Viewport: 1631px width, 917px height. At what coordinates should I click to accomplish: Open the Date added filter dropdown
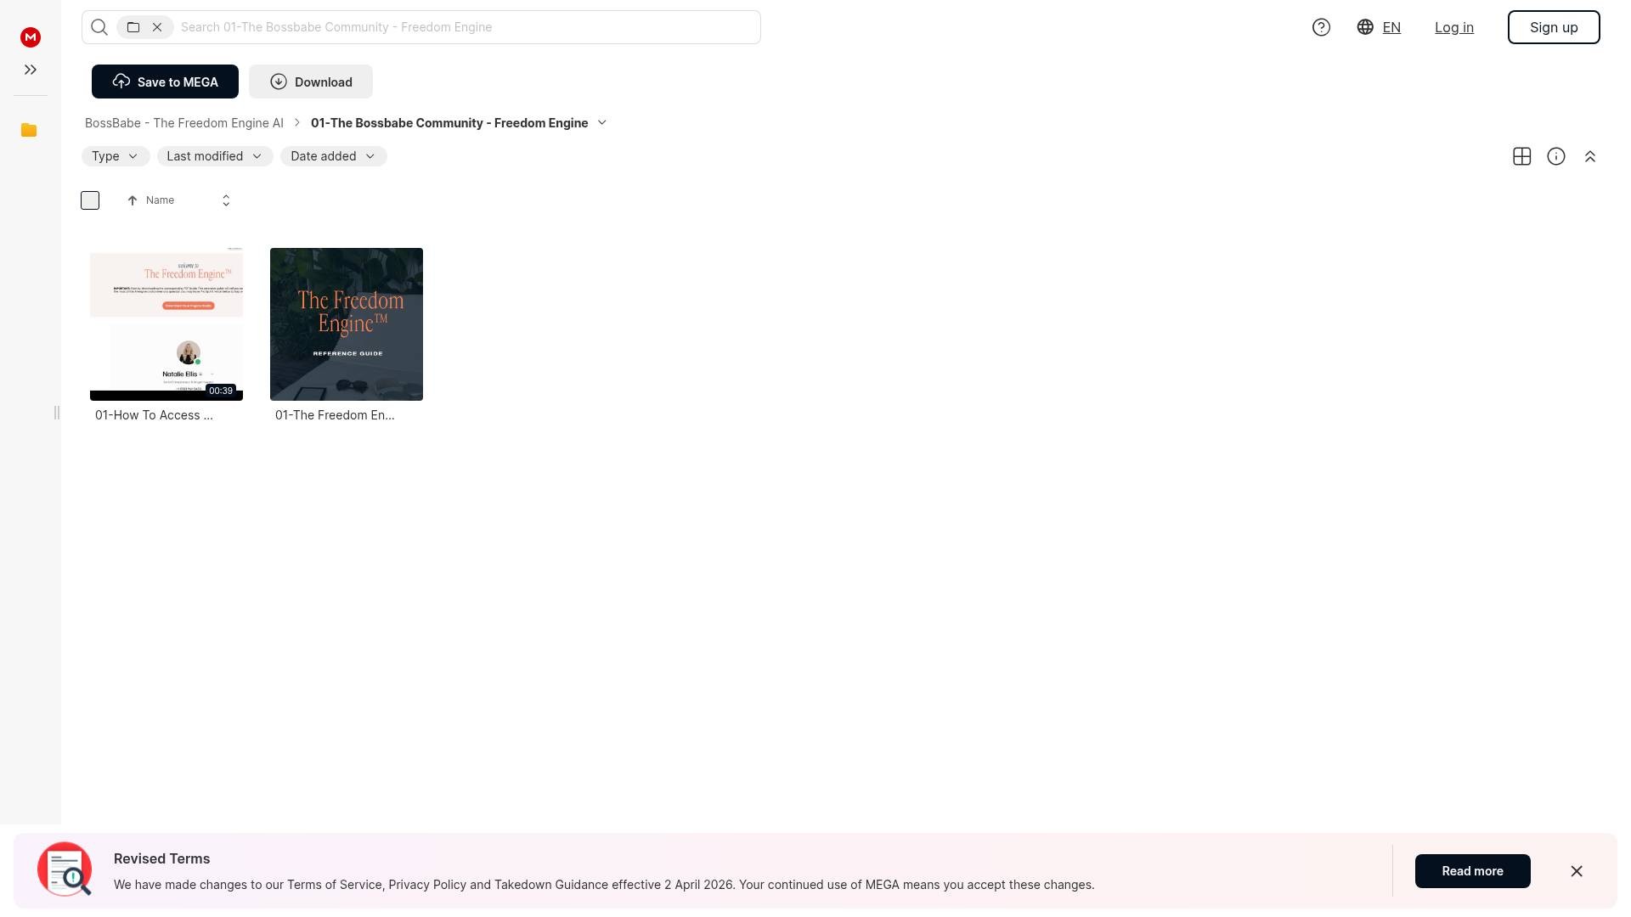click(333, 156)
